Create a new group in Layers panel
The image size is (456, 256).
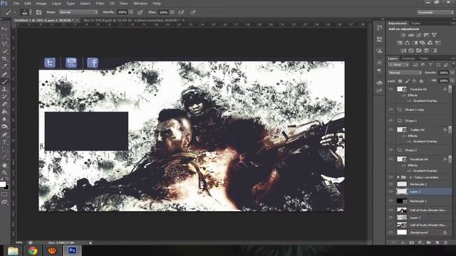(429, 242)
